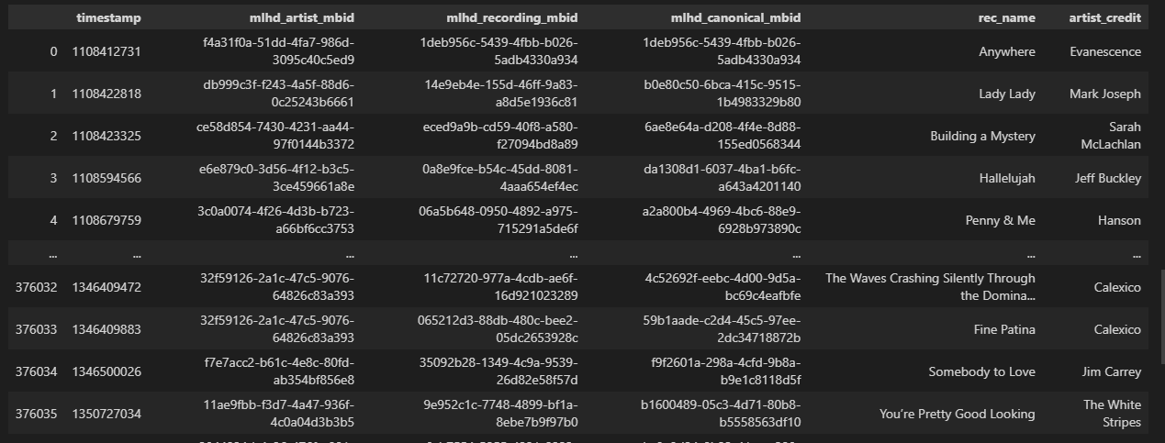Click row index 0

coord(53,51)
